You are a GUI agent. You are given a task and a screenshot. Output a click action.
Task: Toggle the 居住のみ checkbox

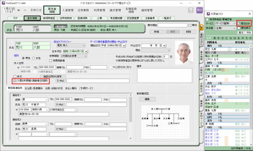239,24
